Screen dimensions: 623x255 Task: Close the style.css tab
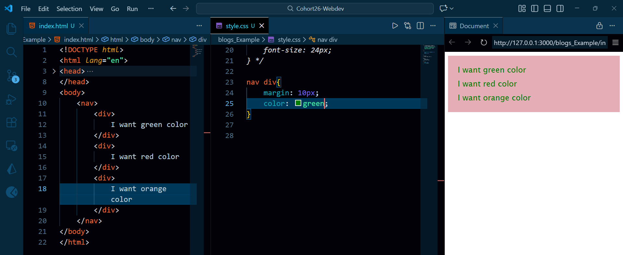262,26
